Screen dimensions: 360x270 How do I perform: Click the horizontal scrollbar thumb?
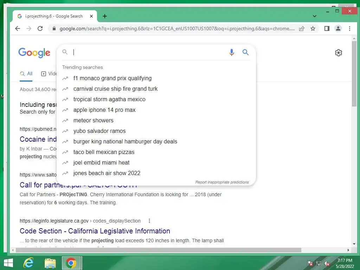pyautogui.click(x=158, y=250)
